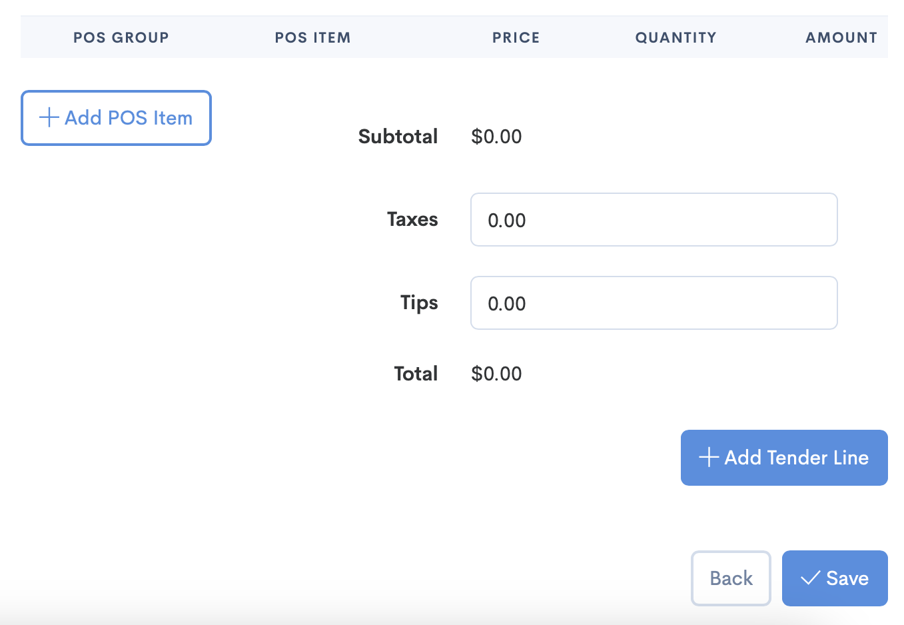Screen dimensions: 904x625
Task: Click the Subtotal label
Action: (x=398, y=136)
